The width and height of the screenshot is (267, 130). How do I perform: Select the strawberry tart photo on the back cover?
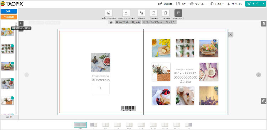point(101,62)
